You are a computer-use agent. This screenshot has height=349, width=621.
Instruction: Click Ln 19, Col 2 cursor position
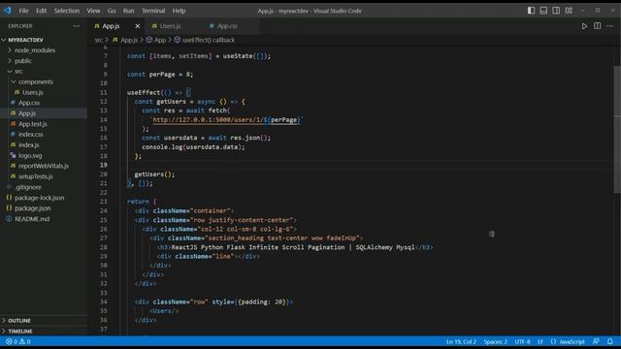(461, 341)
